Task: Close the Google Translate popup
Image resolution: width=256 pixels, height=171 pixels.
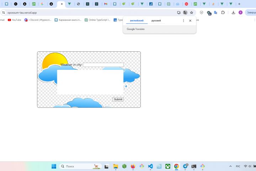Action: point(190,21)
